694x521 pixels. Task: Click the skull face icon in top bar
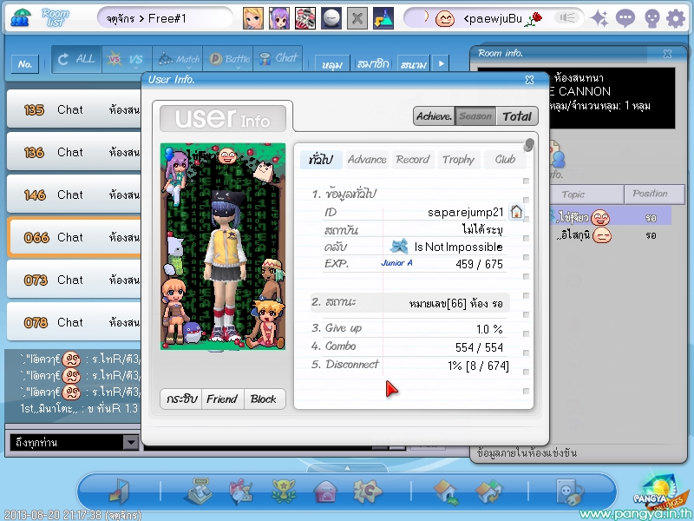[652, 18]
